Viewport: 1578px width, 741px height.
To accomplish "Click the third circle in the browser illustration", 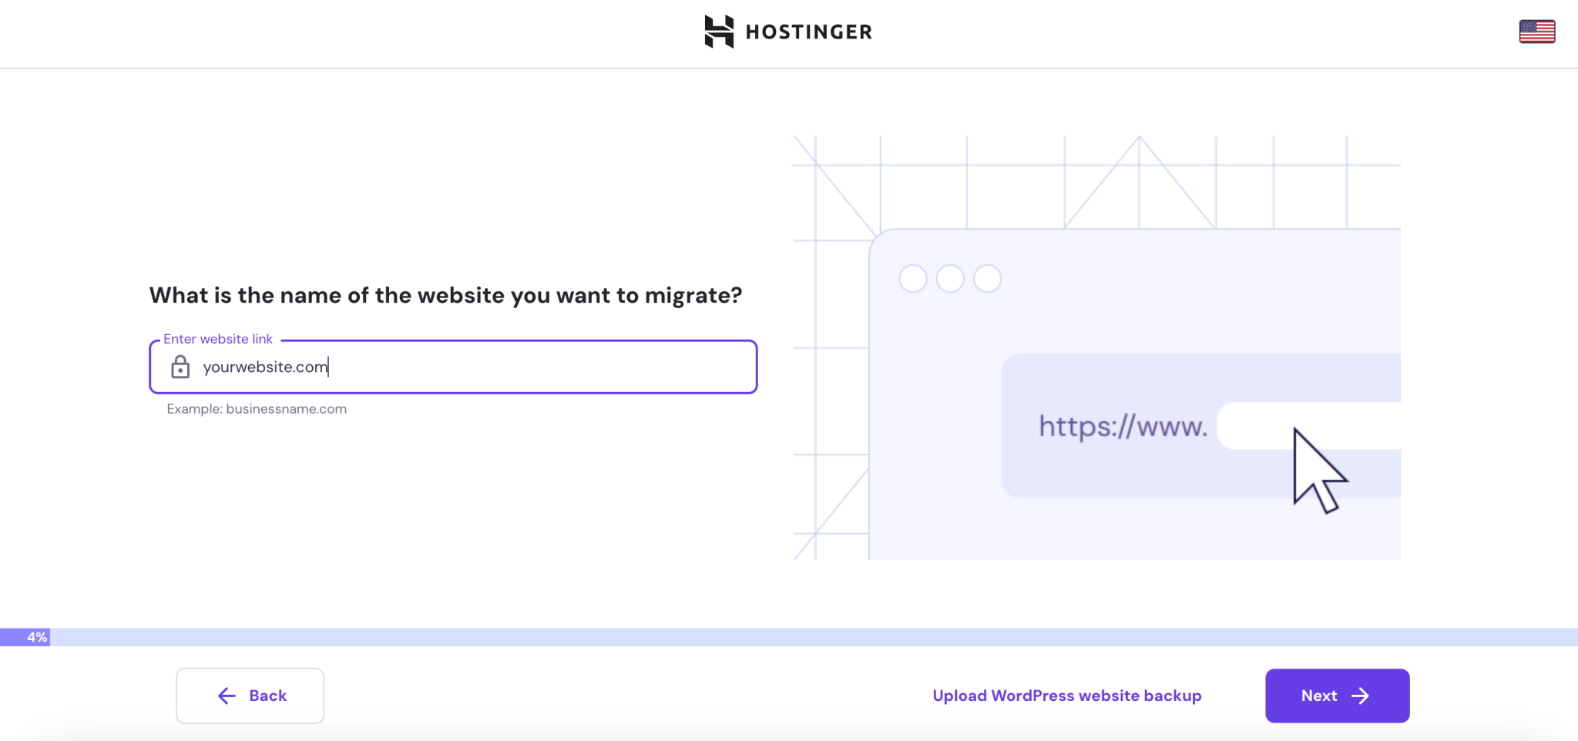I will 987,279.
